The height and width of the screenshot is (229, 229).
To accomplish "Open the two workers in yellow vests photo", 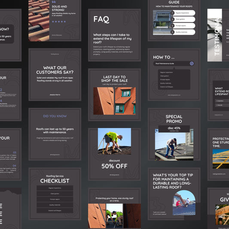I will (x=114, y=216).
